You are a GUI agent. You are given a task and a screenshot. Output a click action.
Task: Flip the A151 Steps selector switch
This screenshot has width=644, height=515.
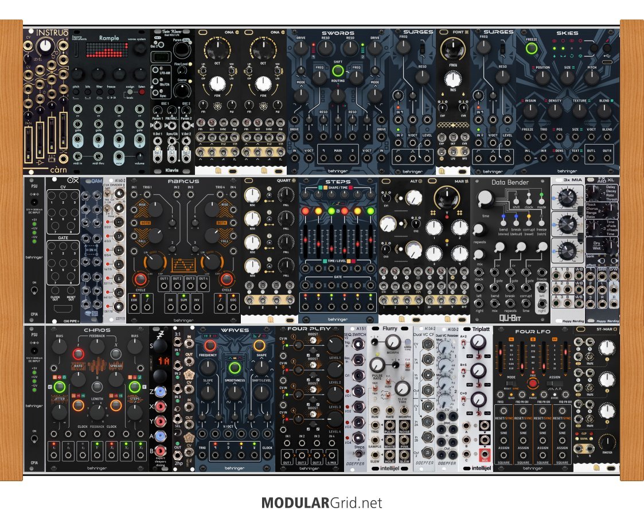(x=358, y=454)
